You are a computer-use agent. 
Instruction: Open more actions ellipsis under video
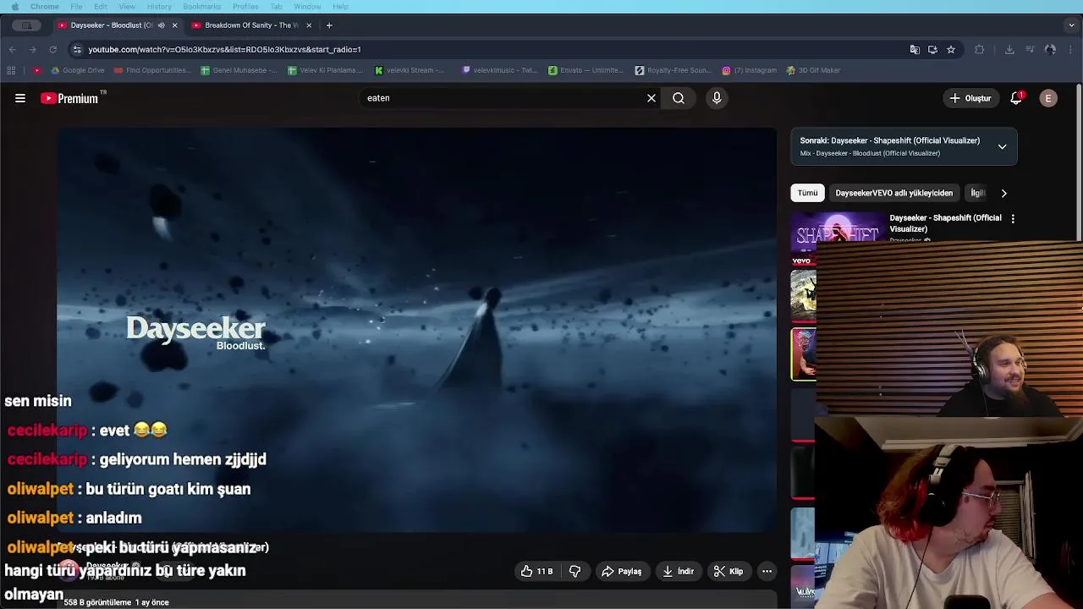point(767,571)
